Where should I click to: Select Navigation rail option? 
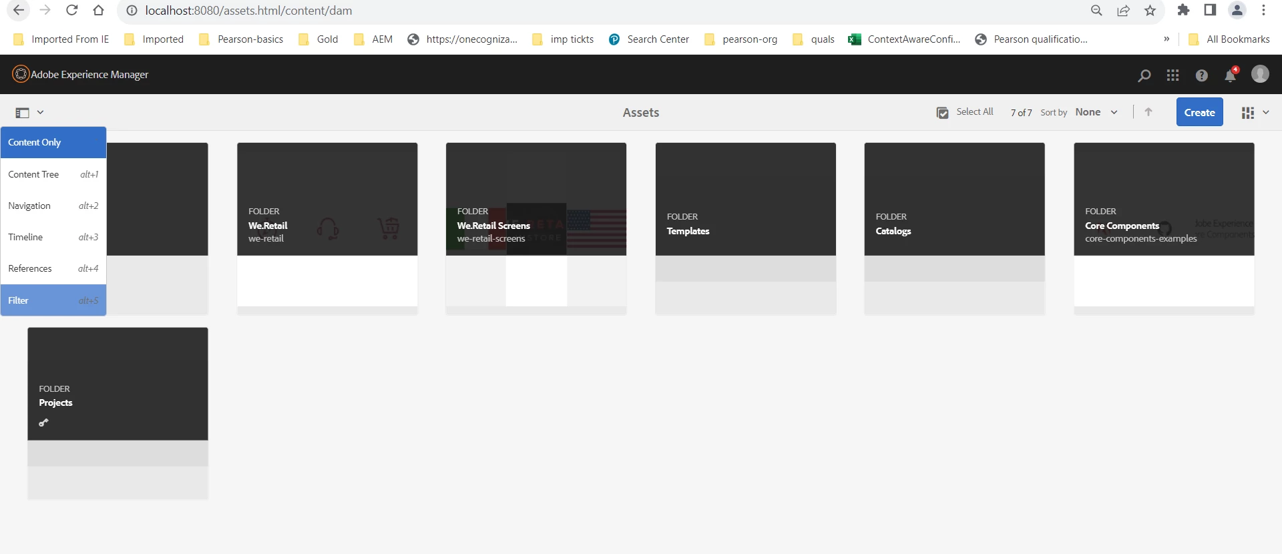[53, 206]
